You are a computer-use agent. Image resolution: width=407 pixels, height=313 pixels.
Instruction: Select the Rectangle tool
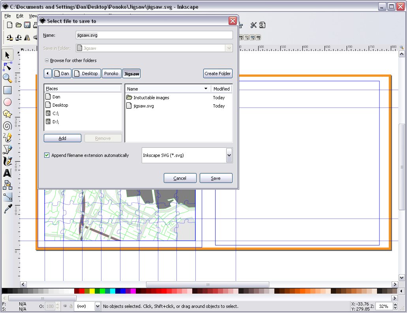point(7,90)
